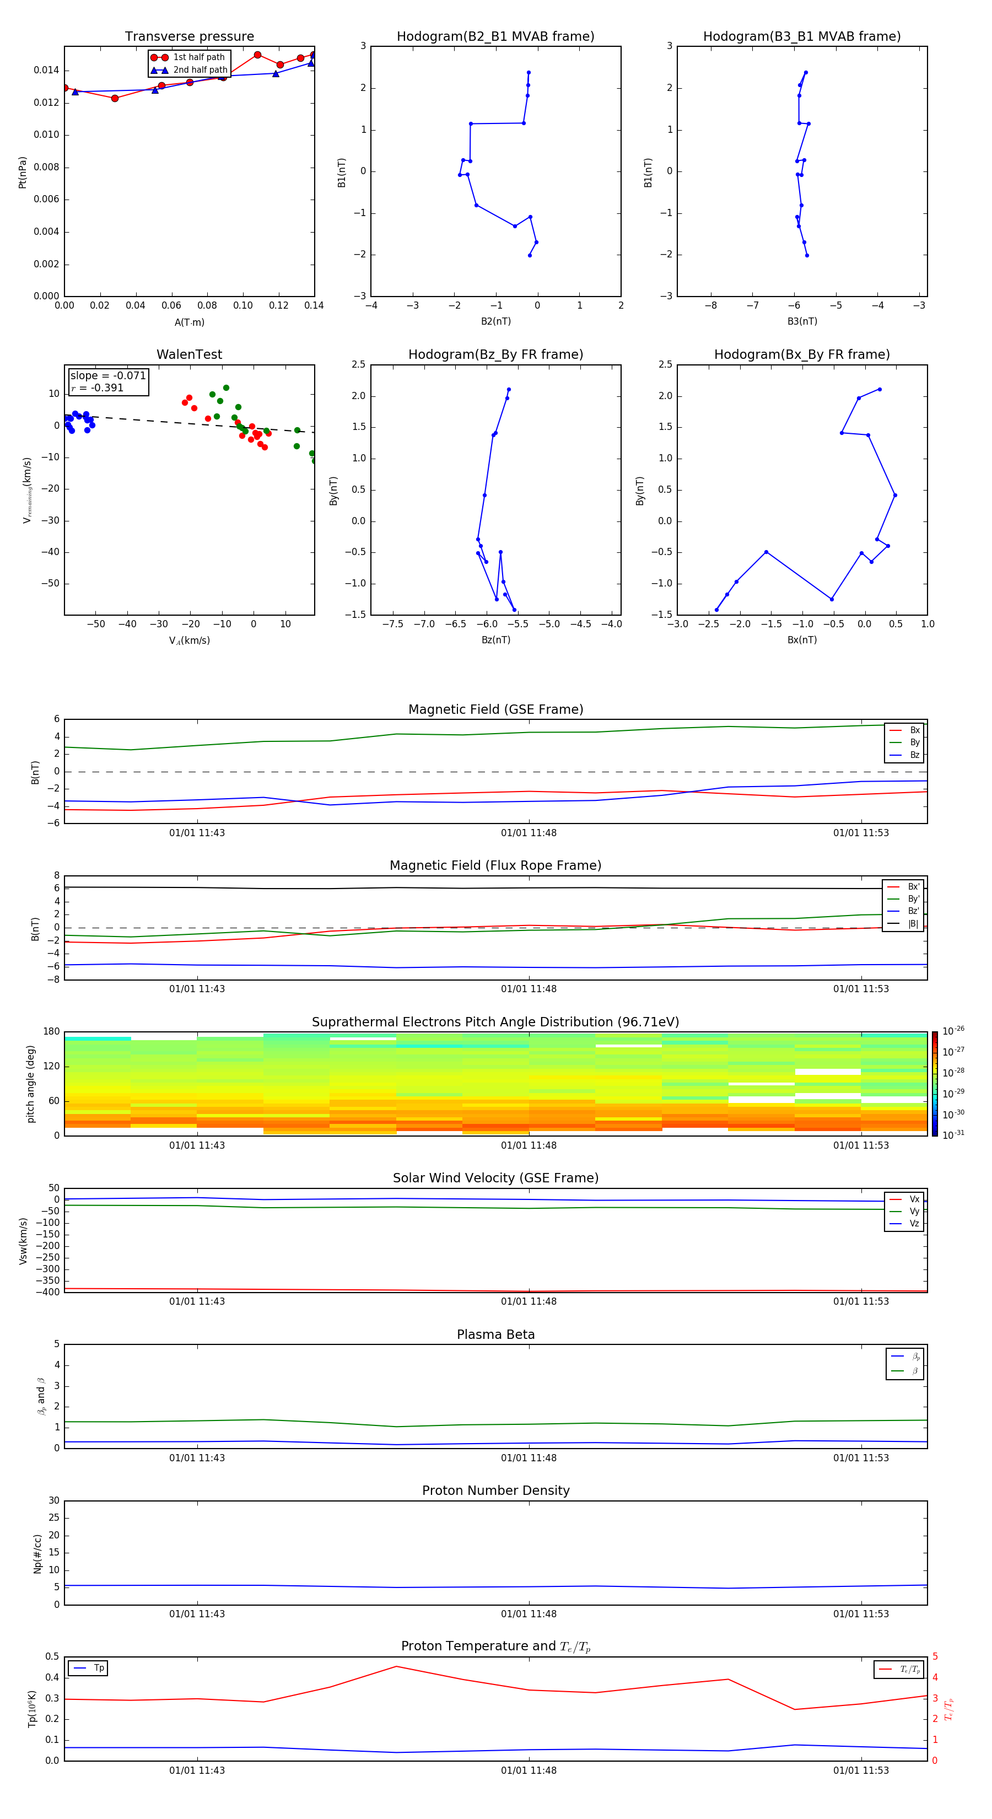992x1819 pixels.
Task: Select Vz in the solar wind legend
Action: (x=904, y=1224)
